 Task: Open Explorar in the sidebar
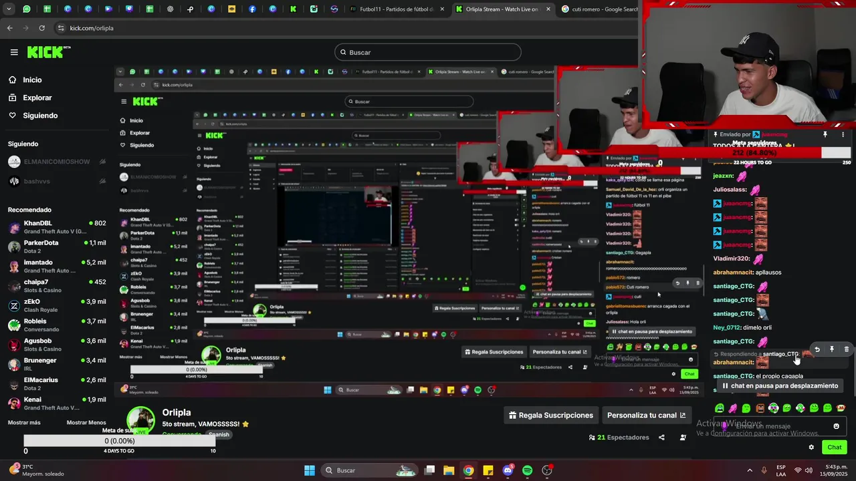pyautogui.click(x=37, y=98)
